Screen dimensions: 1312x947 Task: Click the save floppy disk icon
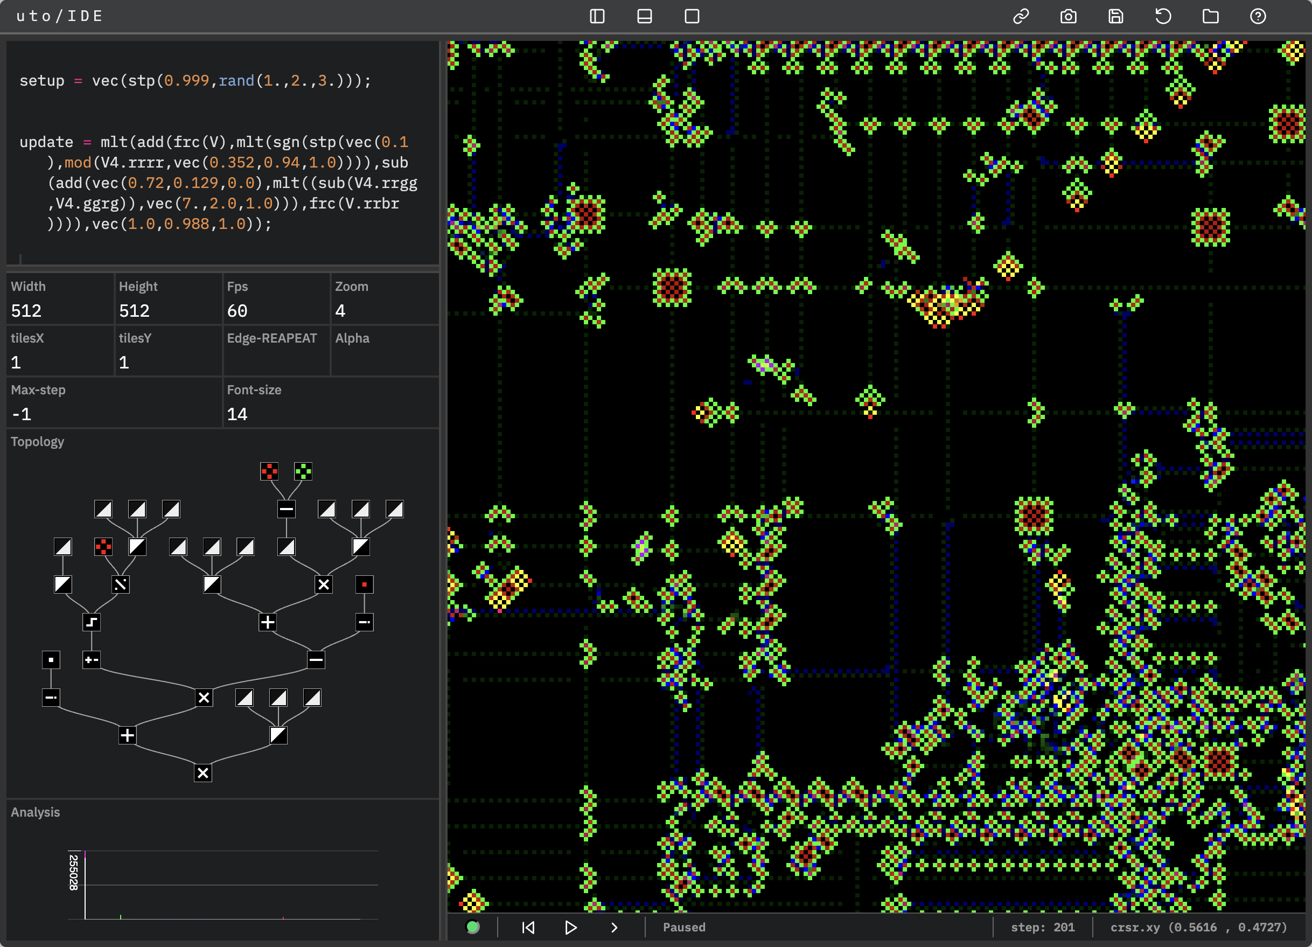[1115, 16]
